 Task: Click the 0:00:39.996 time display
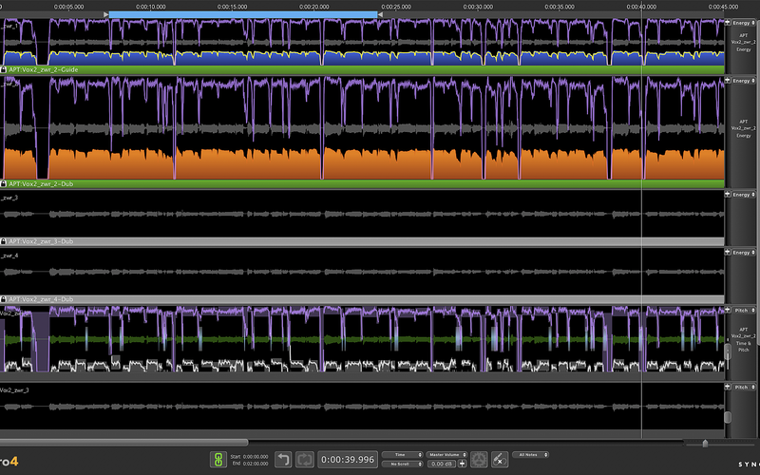(348, 459)
